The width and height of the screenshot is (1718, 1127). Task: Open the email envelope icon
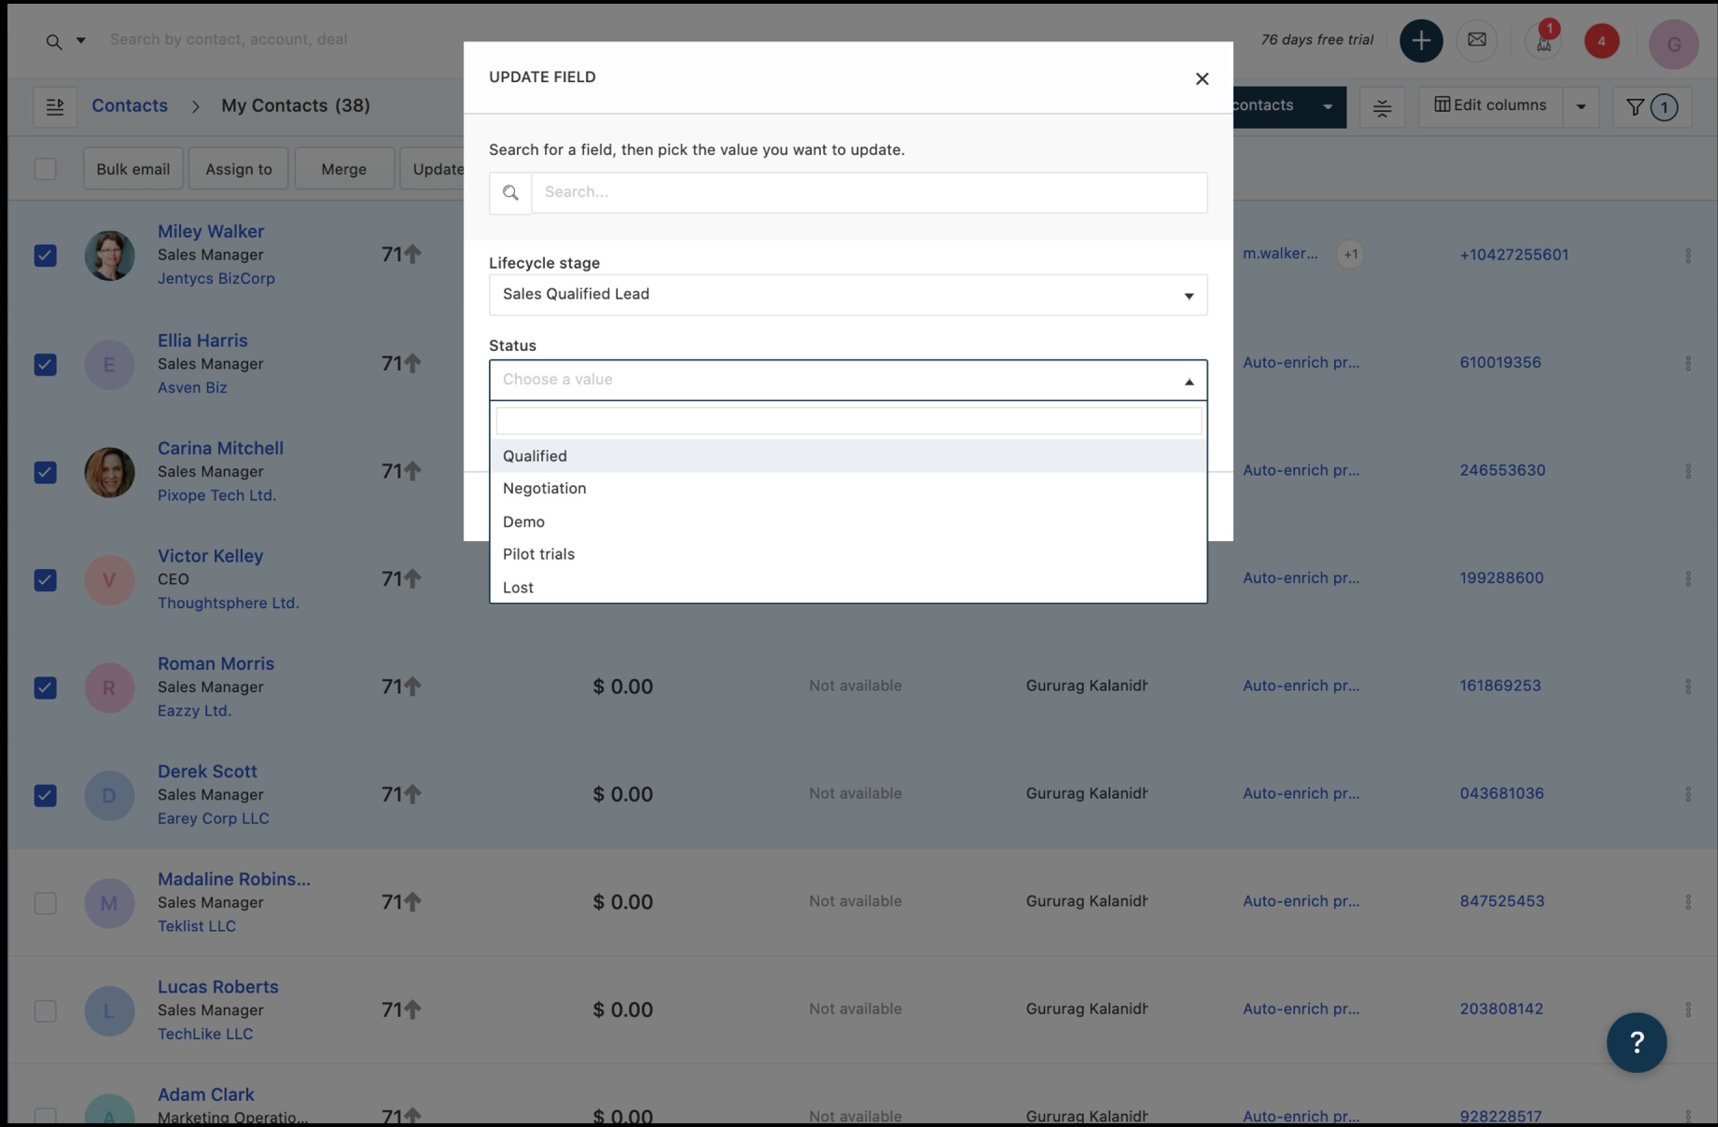[x=1476, y=40]
